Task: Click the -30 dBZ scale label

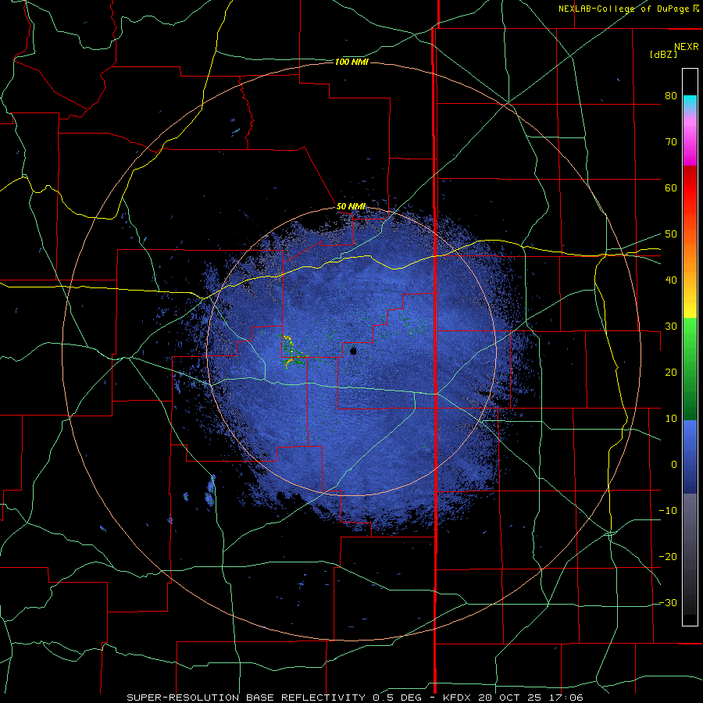Action: [668, 602]
